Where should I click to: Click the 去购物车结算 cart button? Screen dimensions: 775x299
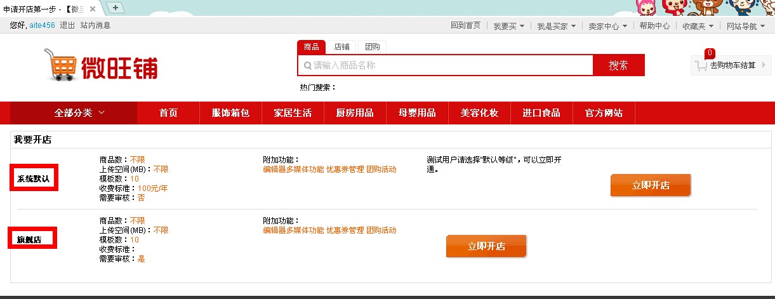click(x=732, y=65)
